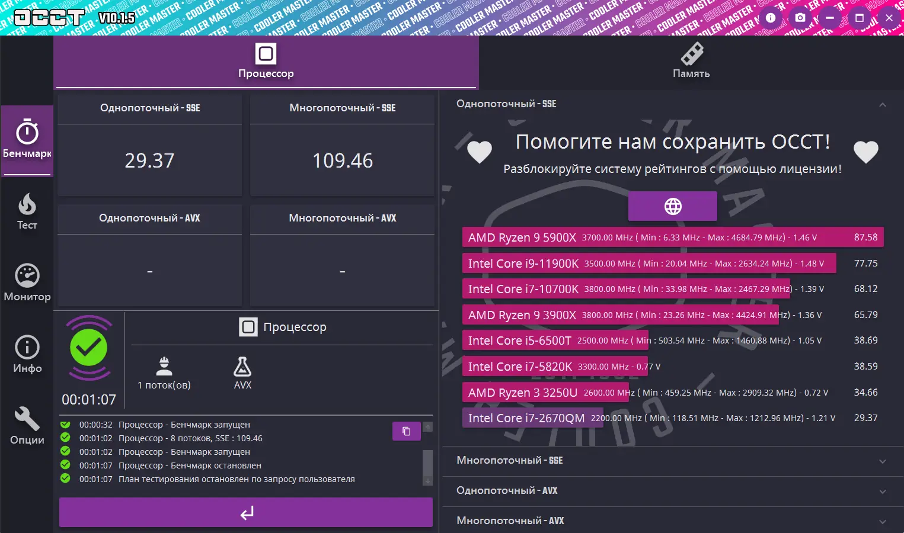Click the left heart icon
Image resolution: width=904 pixels, height=533 pixels.
tap(479, 152)
